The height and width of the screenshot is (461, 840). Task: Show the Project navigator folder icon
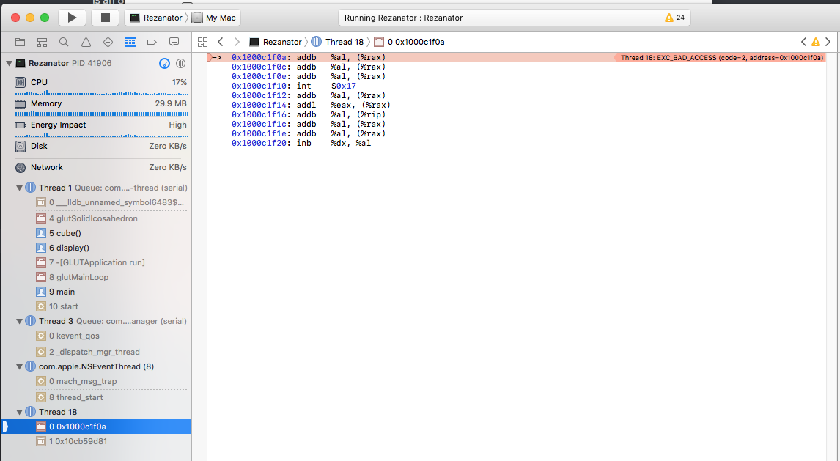[x=21, y=42]
